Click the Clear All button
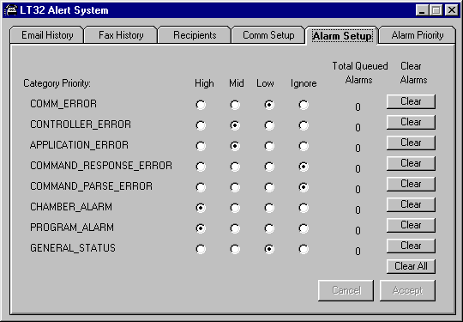The height and width of the screenshot is (322, 463). (x=411, y=266)
